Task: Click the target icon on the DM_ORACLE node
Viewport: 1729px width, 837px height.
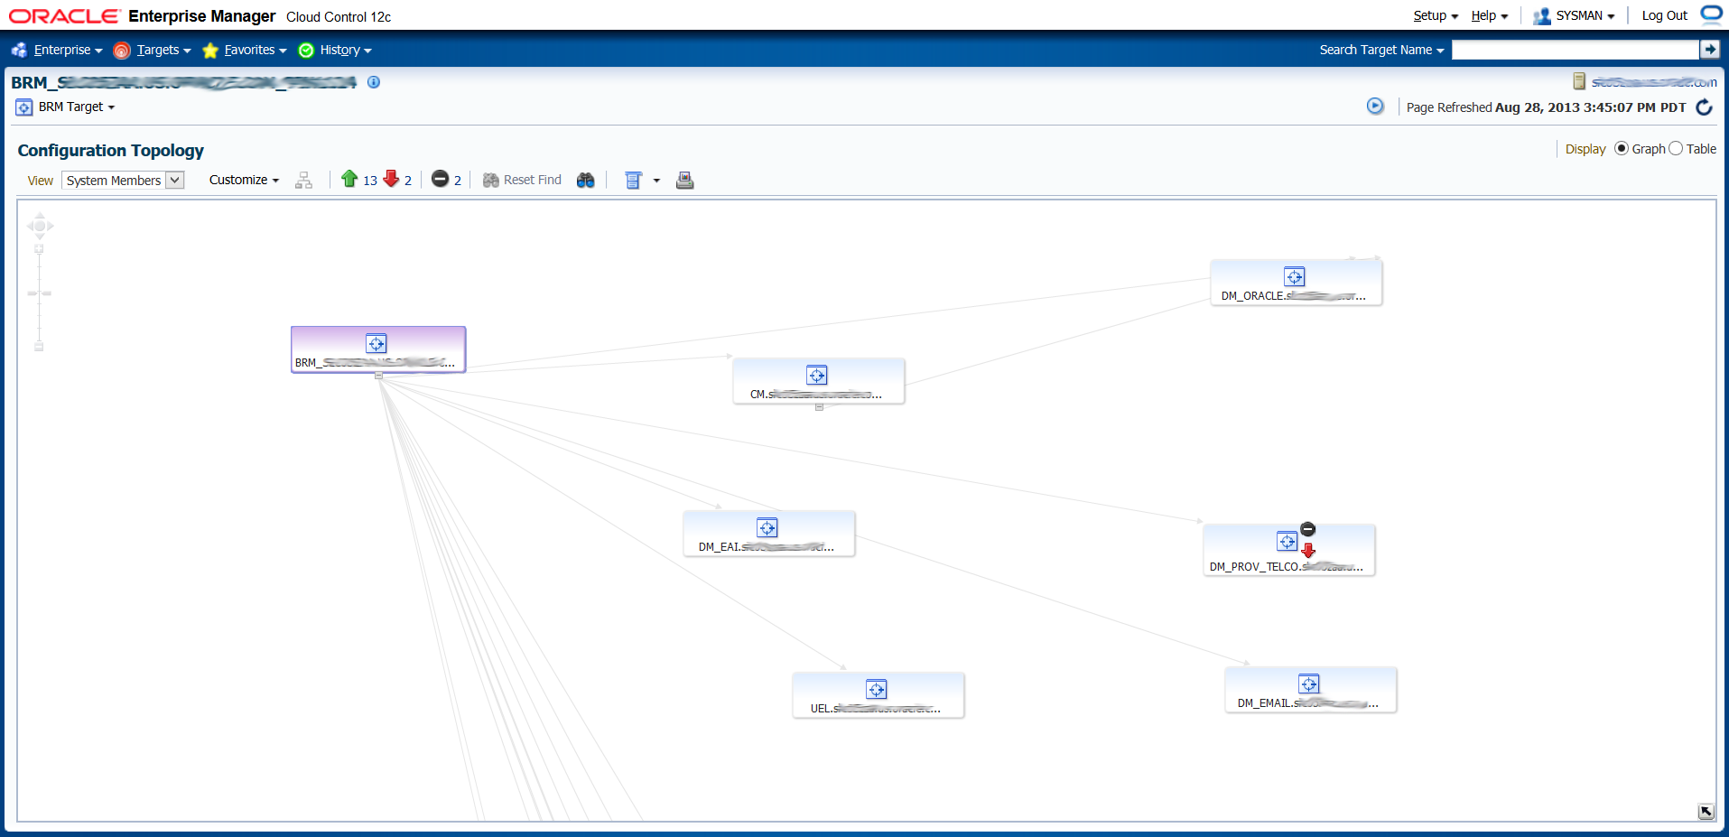Action: coord(1295,276)
